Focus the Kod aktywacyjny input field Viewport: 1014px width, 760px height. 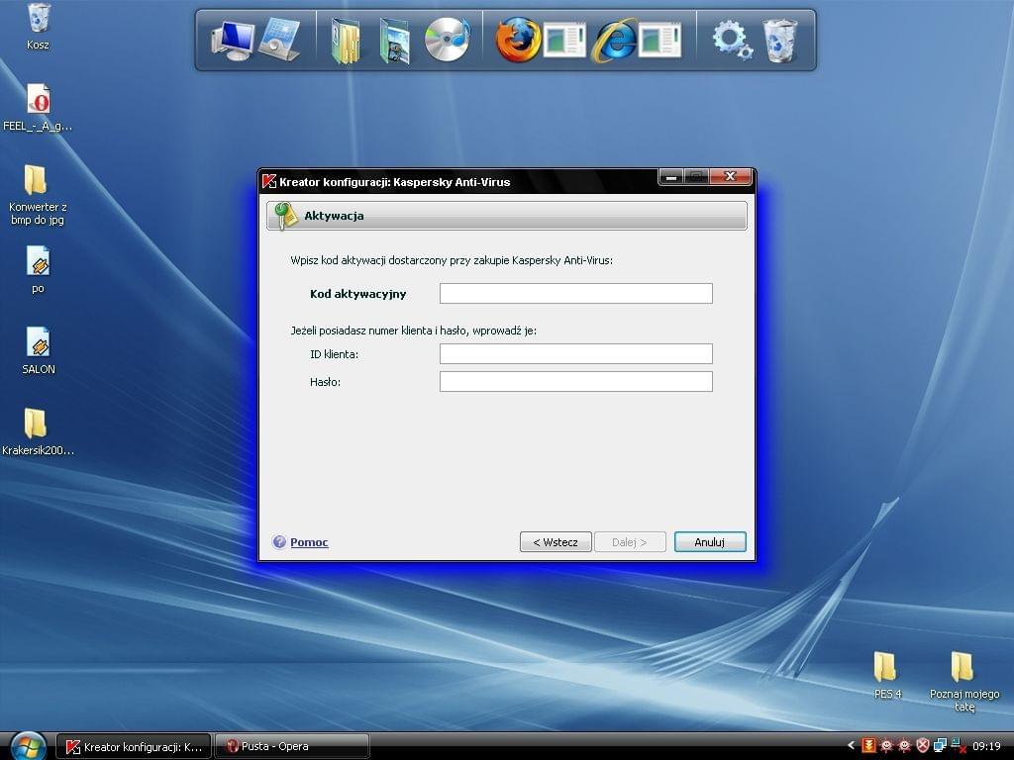(x=576, y=293)
